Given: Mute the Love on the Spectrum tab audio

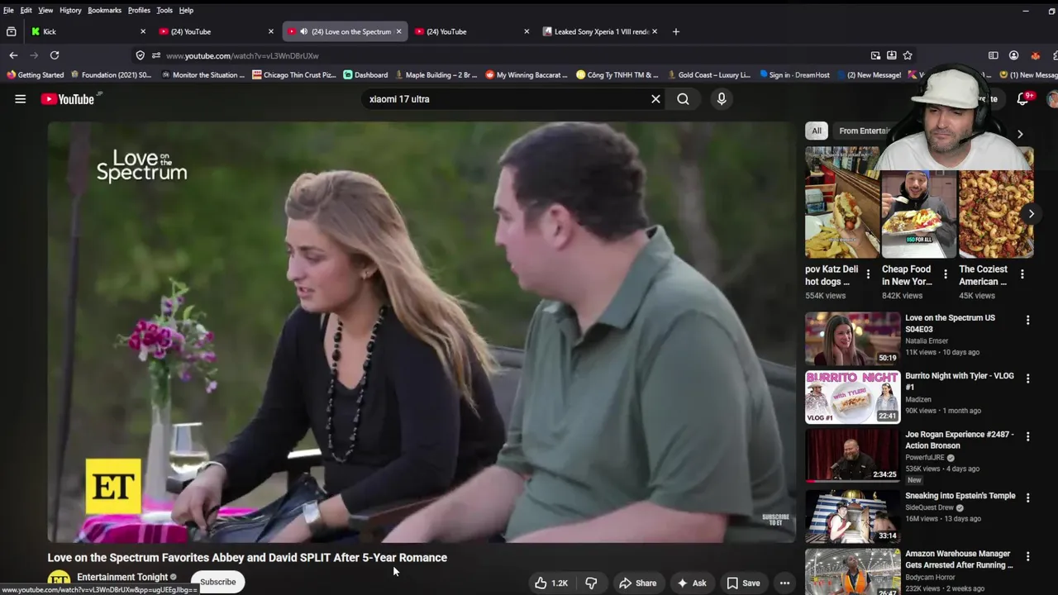Looking at the screenshot, I should pyautogui.click(x=303, y=31).
